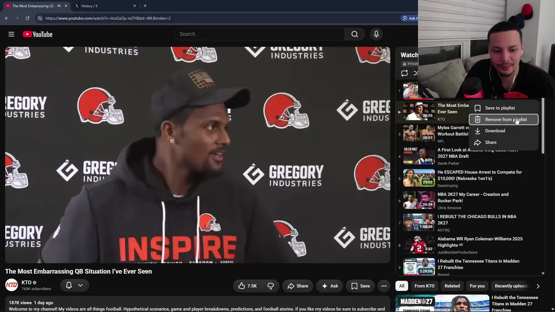This screenshot has height=312, width=555.
Task: Switch to History / X tab
Action: click(104, 6)
